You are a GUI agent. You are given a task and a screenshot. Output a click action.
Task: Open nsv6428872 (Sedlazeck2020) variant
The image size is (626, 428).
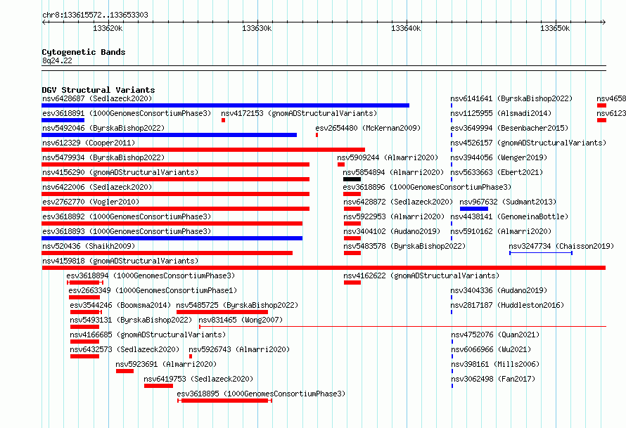pyautogui.click(x=398, y=202)
